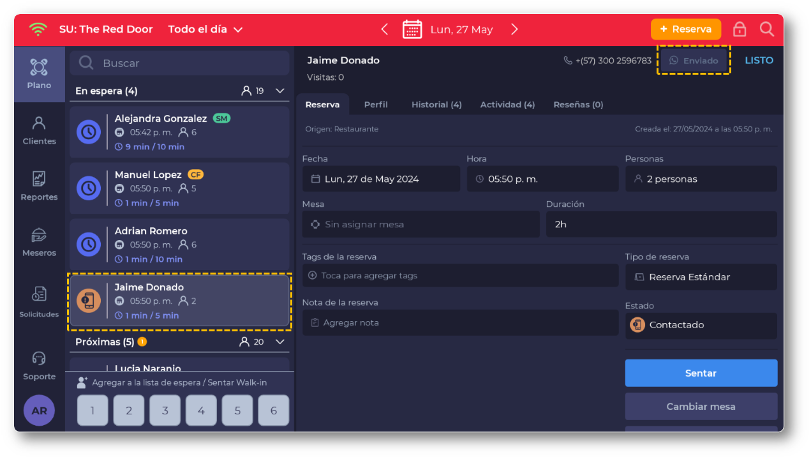Select Manuel Lopez's name in the waitlist
Viewport: 811px width, 459px height.
click(x=148, y=175)
